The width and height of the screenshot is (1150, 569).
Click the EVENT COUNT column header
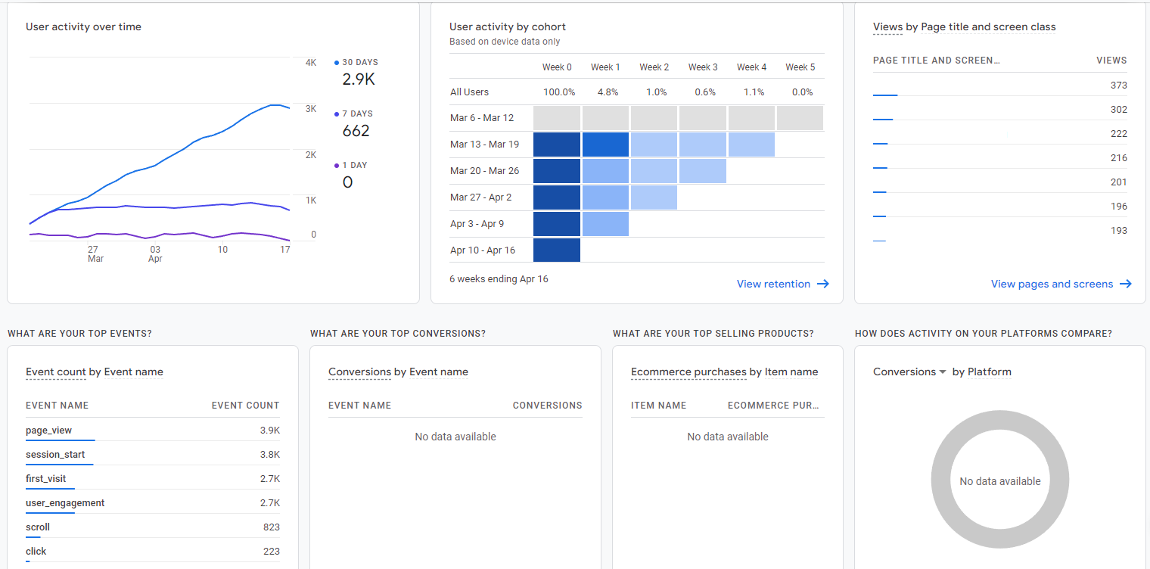[245, 405]
